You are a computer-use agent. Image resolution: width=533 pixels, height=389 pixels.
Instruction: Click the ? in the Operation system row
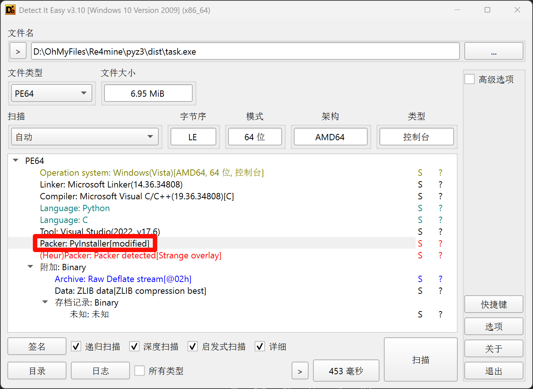click(x=440, y=173)
